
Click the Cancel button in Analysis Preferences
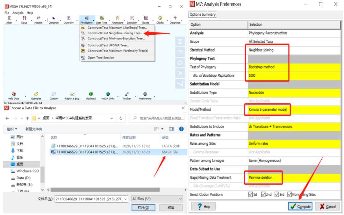click(x=328, y=206)
